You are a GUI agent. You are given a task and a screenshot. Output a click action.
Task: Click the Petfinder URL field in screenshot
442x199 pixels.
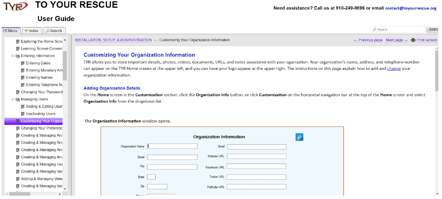(257, 186)
